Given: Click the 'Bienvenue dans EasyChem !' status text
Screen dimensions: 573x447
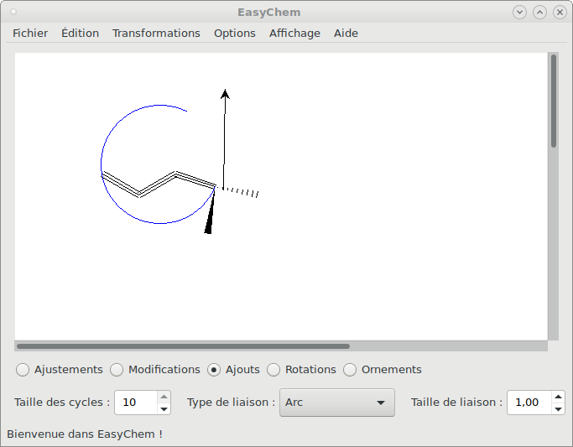Looking at the screenshot, I should 85,434.
